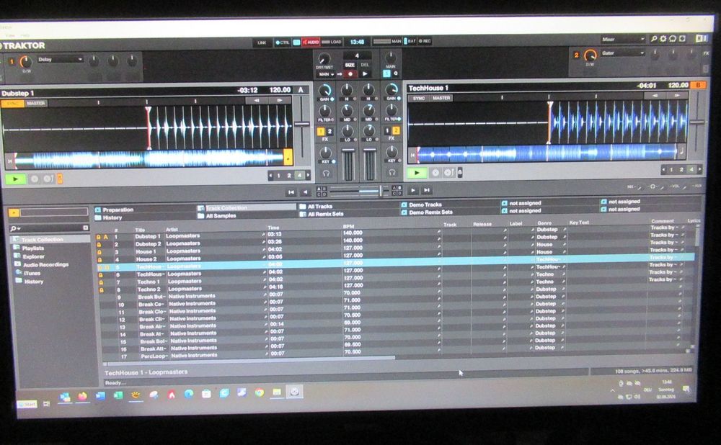Expand the browser search options dropdown
The height and width of the screenshot is (445, 721).
pos(16,228)
